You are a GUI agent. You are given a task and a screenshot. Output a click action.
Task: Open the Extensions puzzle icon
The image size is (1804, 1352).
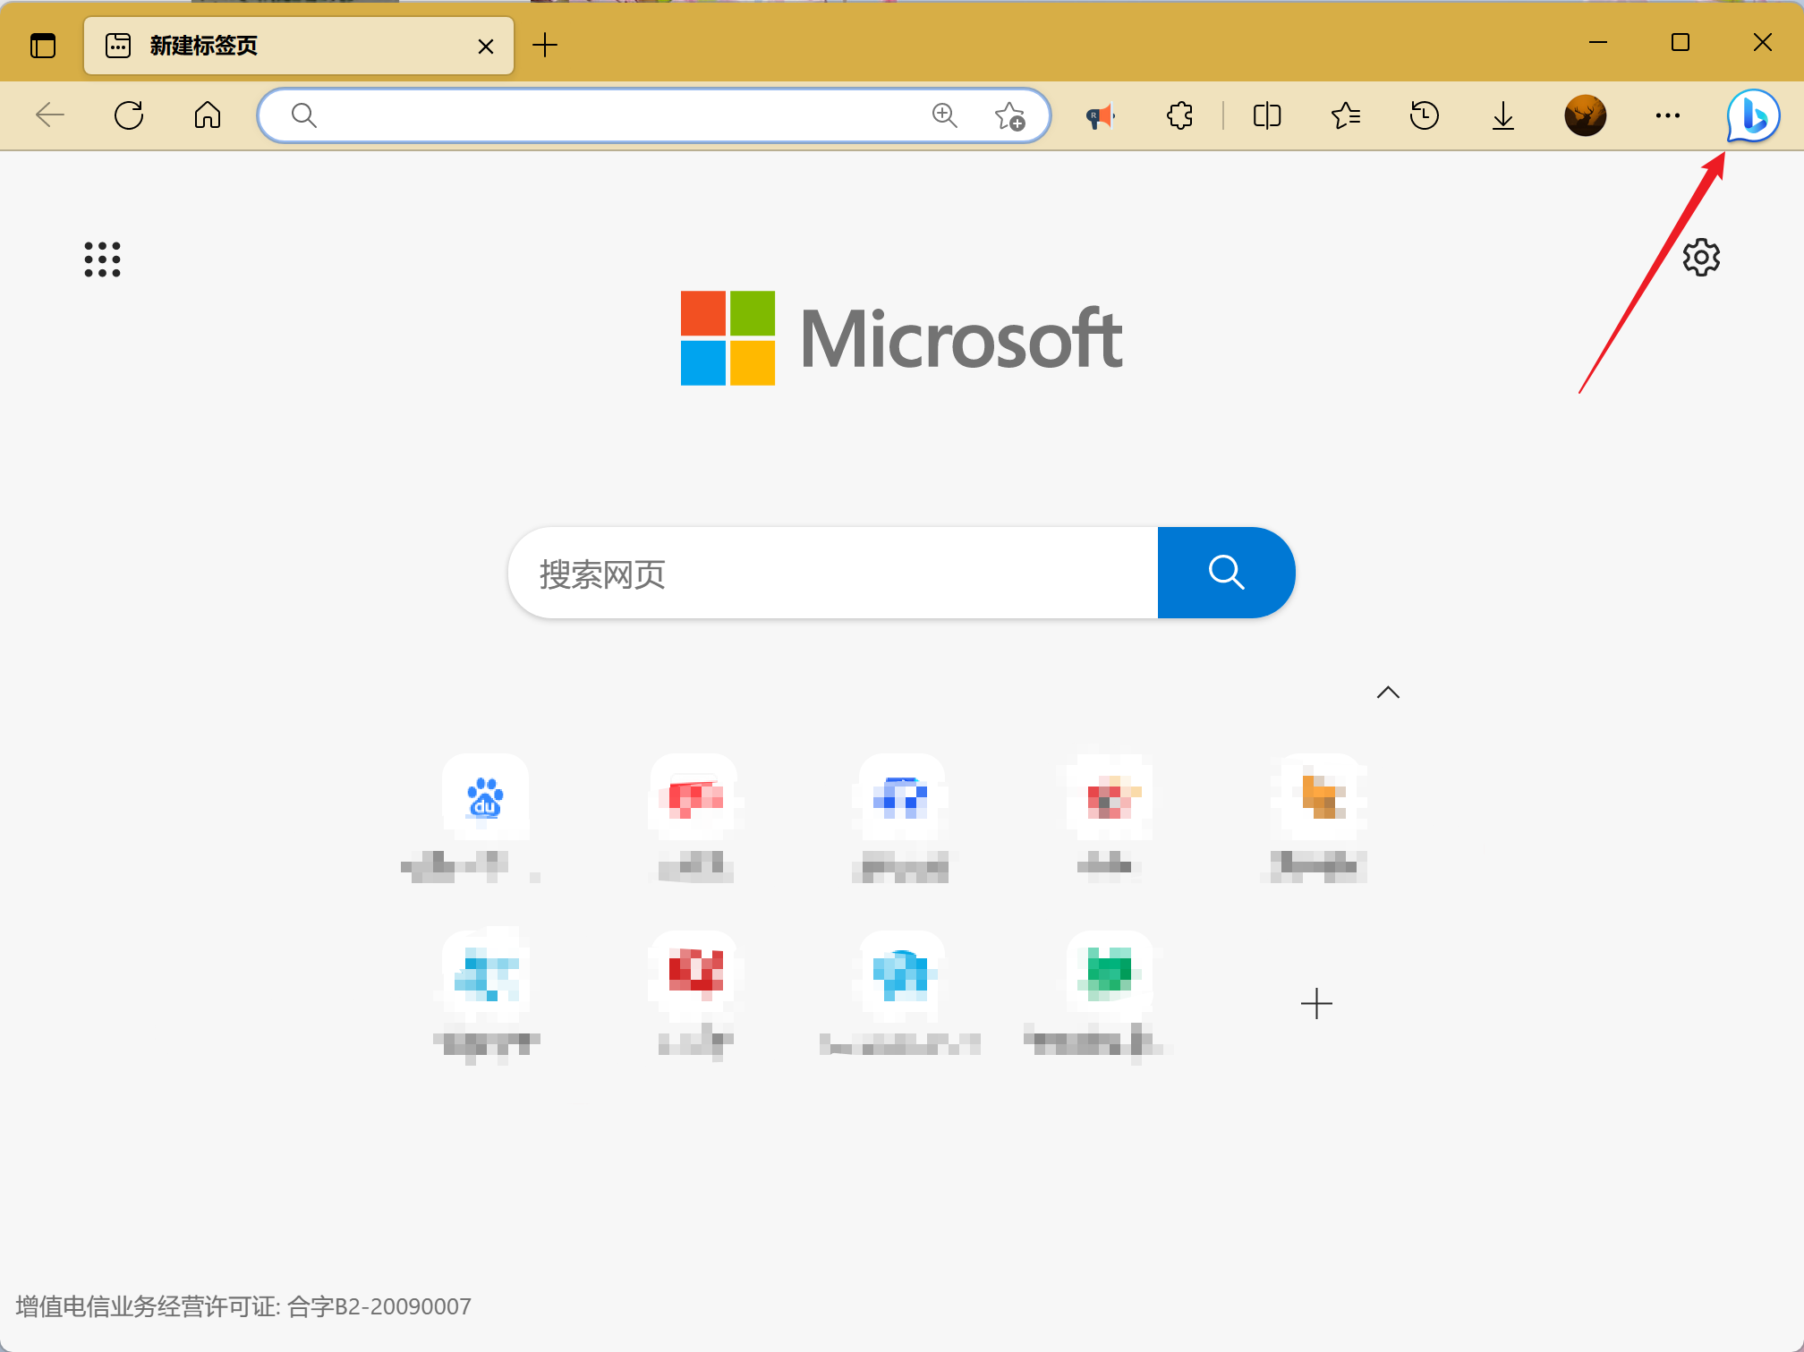click(x=1179, y=115)
